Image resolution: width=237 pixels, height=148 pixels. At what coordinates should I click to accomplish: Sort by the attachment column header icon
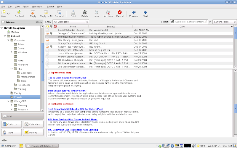point(51,26)
